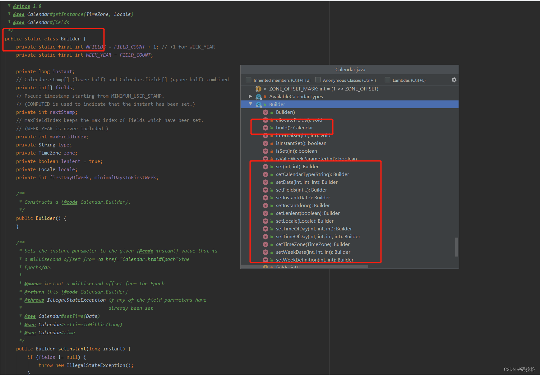Open the structure popup settings gear
Viewport: 540px width, 375px height.
[x=454, y=80]
